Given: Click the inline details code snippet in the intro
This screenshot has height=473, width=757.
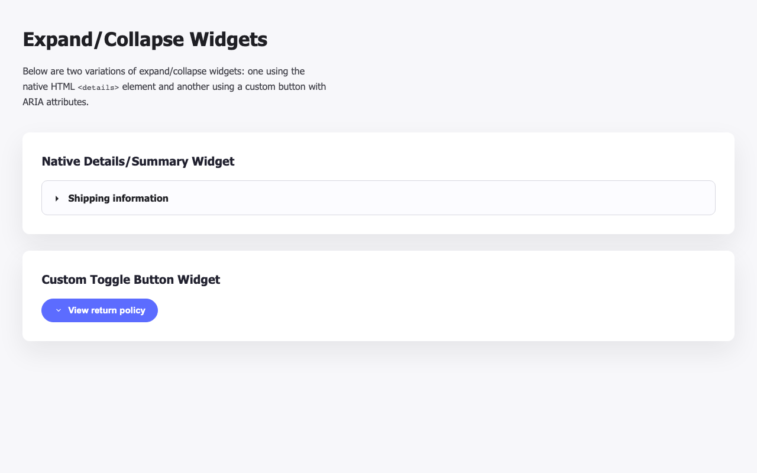Looking at the screenshot, I should coord(98,87).
